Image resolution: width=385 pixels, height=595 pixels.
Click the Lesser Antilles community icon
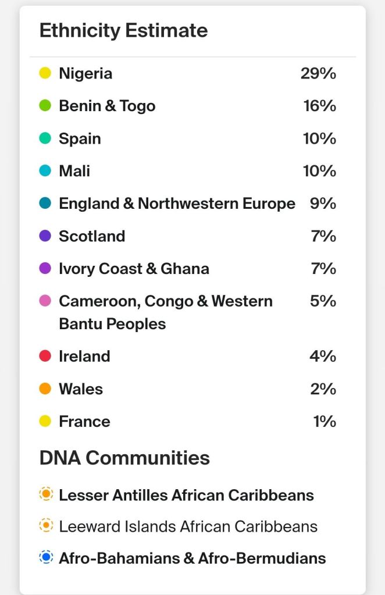click(x=46, y=495)
